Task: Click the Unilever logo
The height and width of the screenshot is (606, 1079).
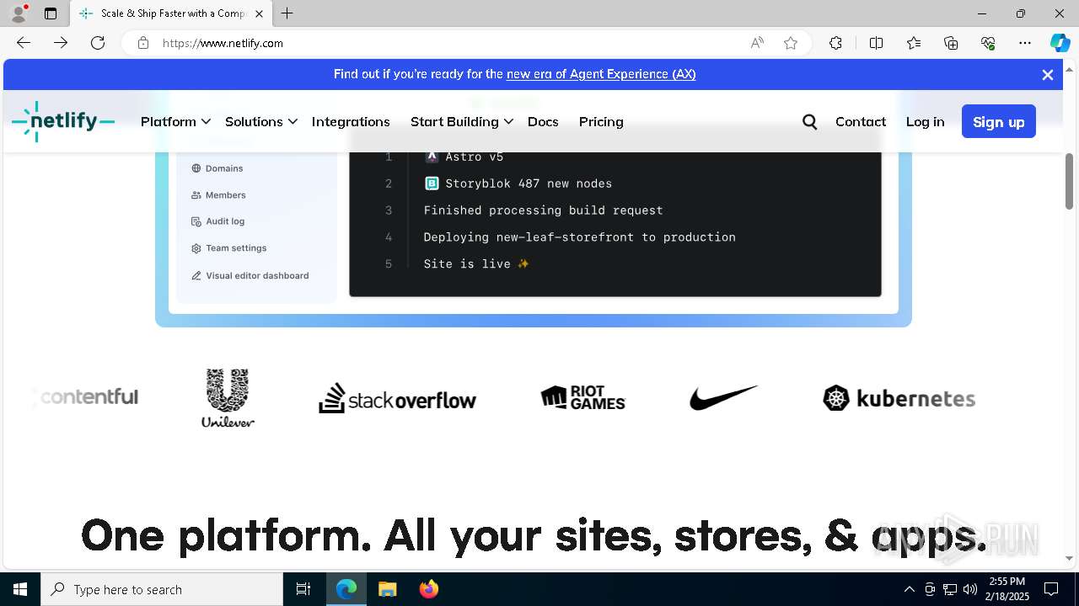Action: click(228, 398)
